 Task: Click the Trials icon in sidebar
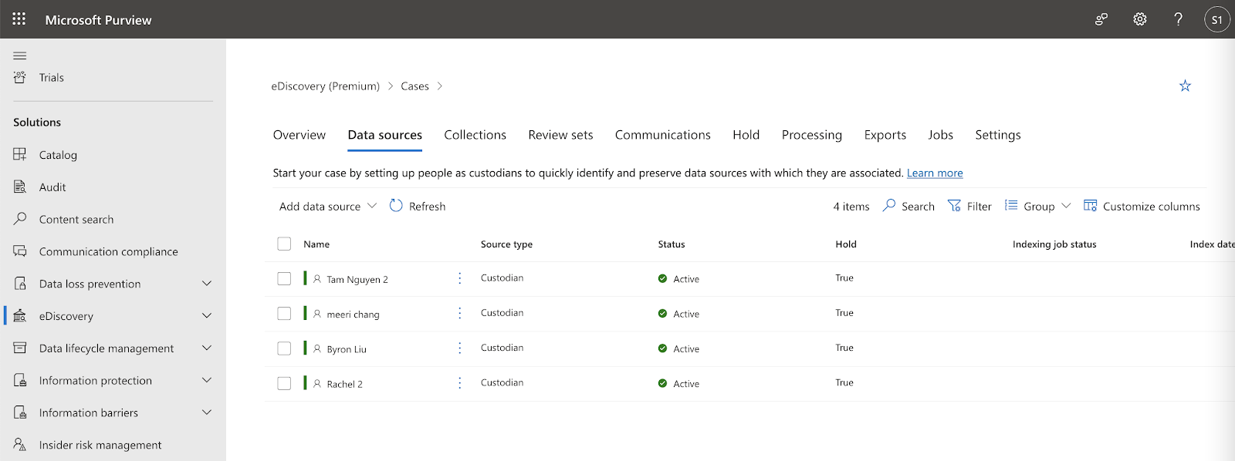point(20,77)
